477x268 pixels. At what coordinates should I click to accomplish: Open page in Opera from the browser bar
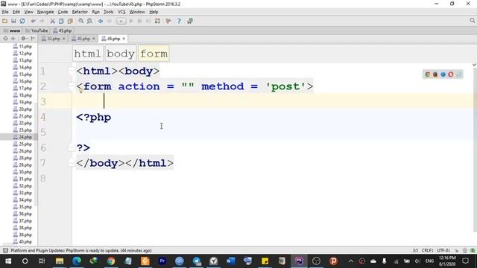(450, 74)
